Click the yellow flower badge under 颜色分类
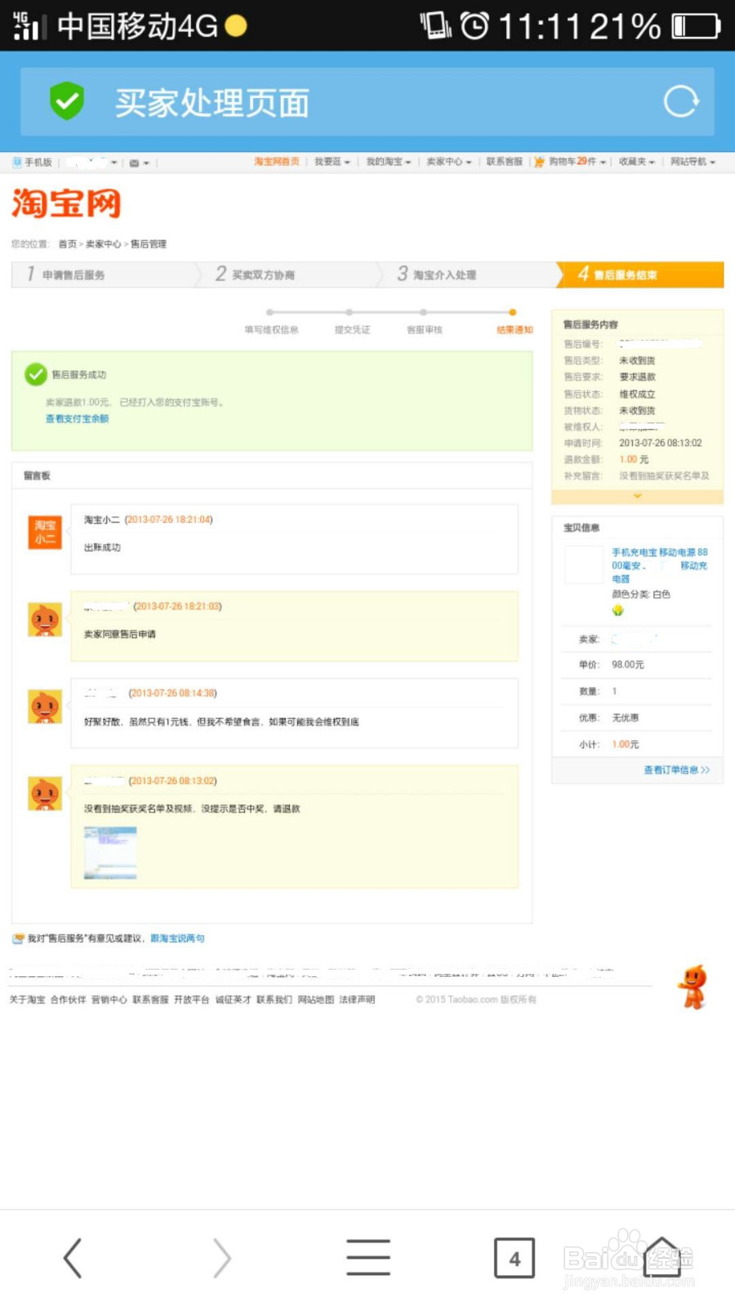This screenshot has height=1307, width=735. tap(617, 610)
